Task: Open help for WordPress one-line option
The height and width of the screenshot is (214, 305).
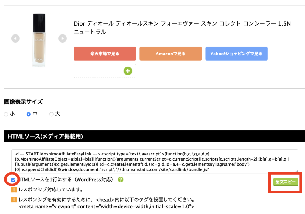Action: coord(121,180)
